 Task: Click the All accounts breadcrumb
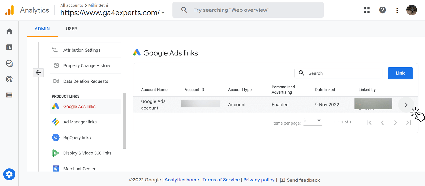click(x=72, y=5)
